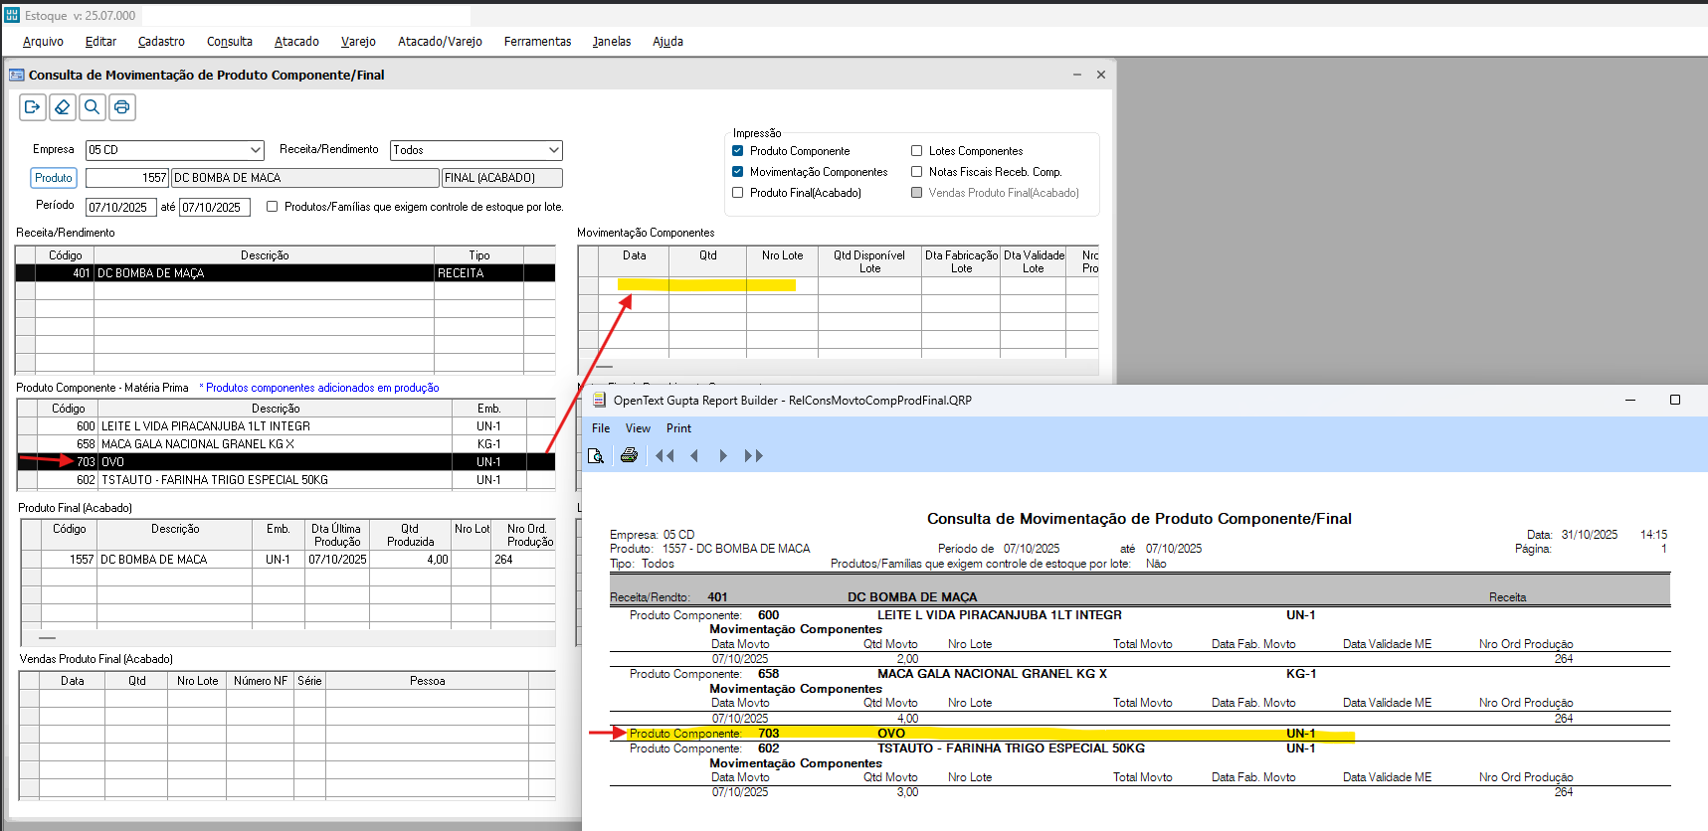This screenshot has height=831, width=1708.
Task: Click the RECEITA cell in recipe row
Action: coord(479,273)
